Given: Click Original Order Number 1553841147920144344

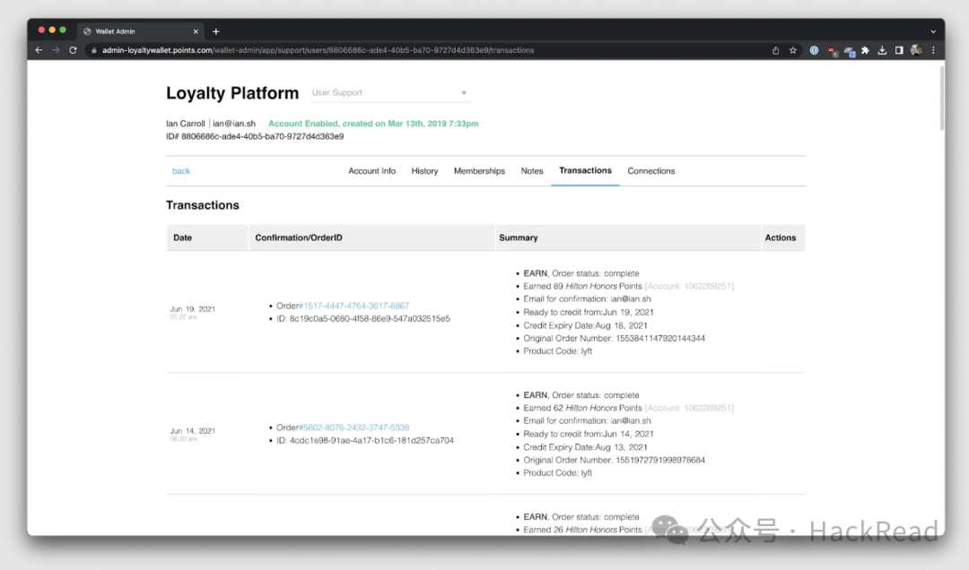Looking at the screenshot, I should click(615, 339).
